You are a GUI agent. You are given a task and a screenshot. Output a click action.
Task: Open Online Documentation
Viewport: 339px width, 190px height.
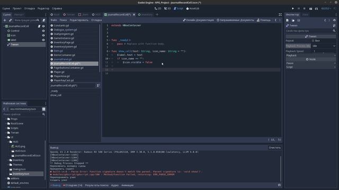pyautogui.click(x=198, y=20)
